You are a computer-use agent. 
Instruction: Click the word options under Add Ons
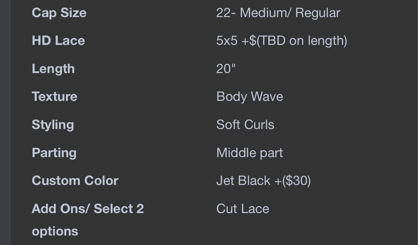point(55,232)
